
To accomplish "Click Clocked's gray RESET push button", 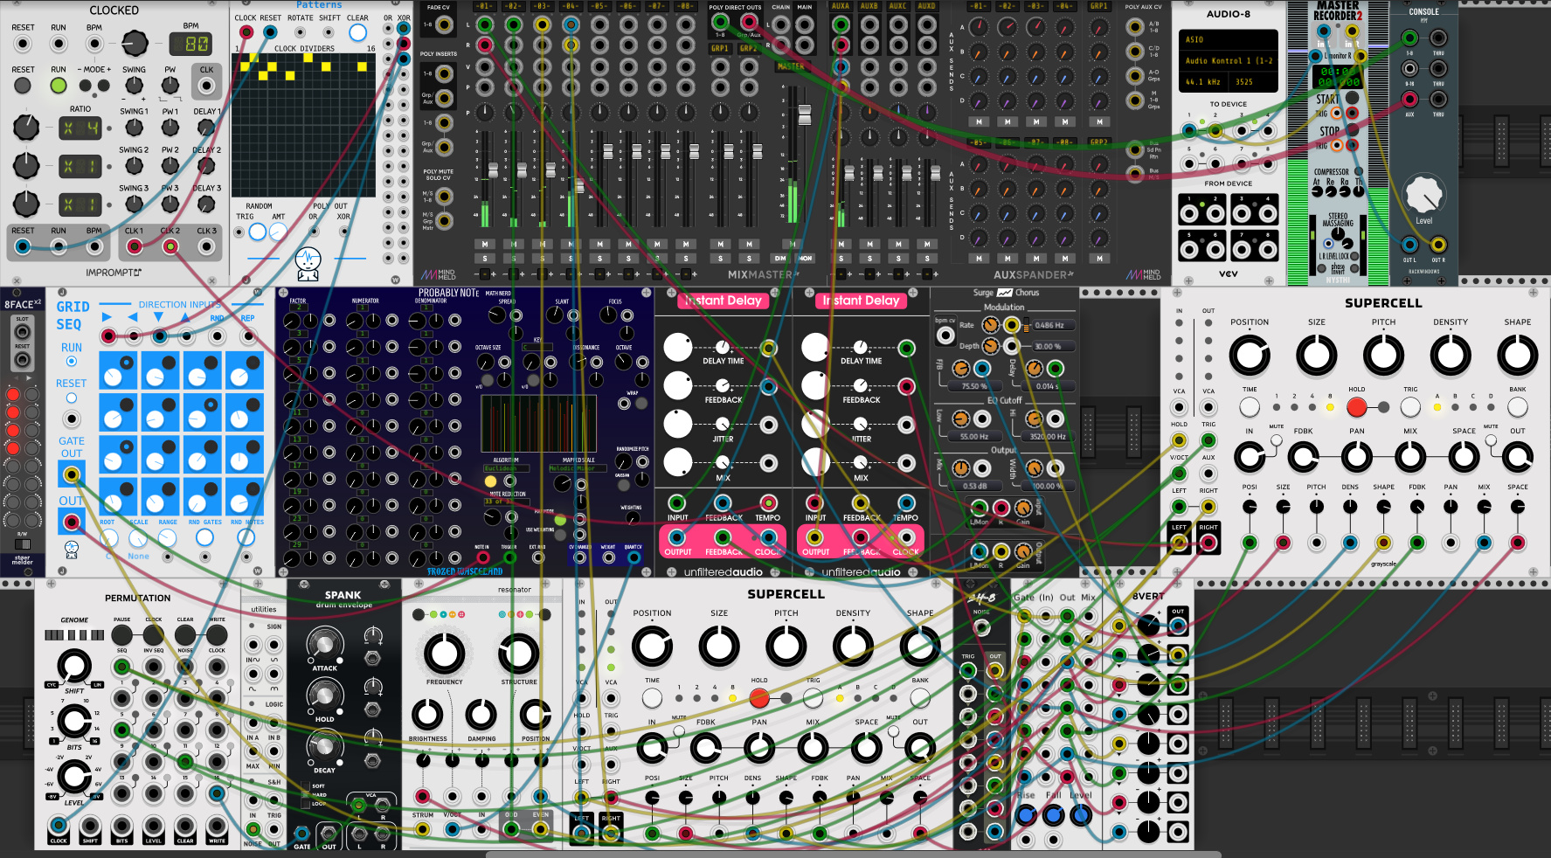I will 23,86.
